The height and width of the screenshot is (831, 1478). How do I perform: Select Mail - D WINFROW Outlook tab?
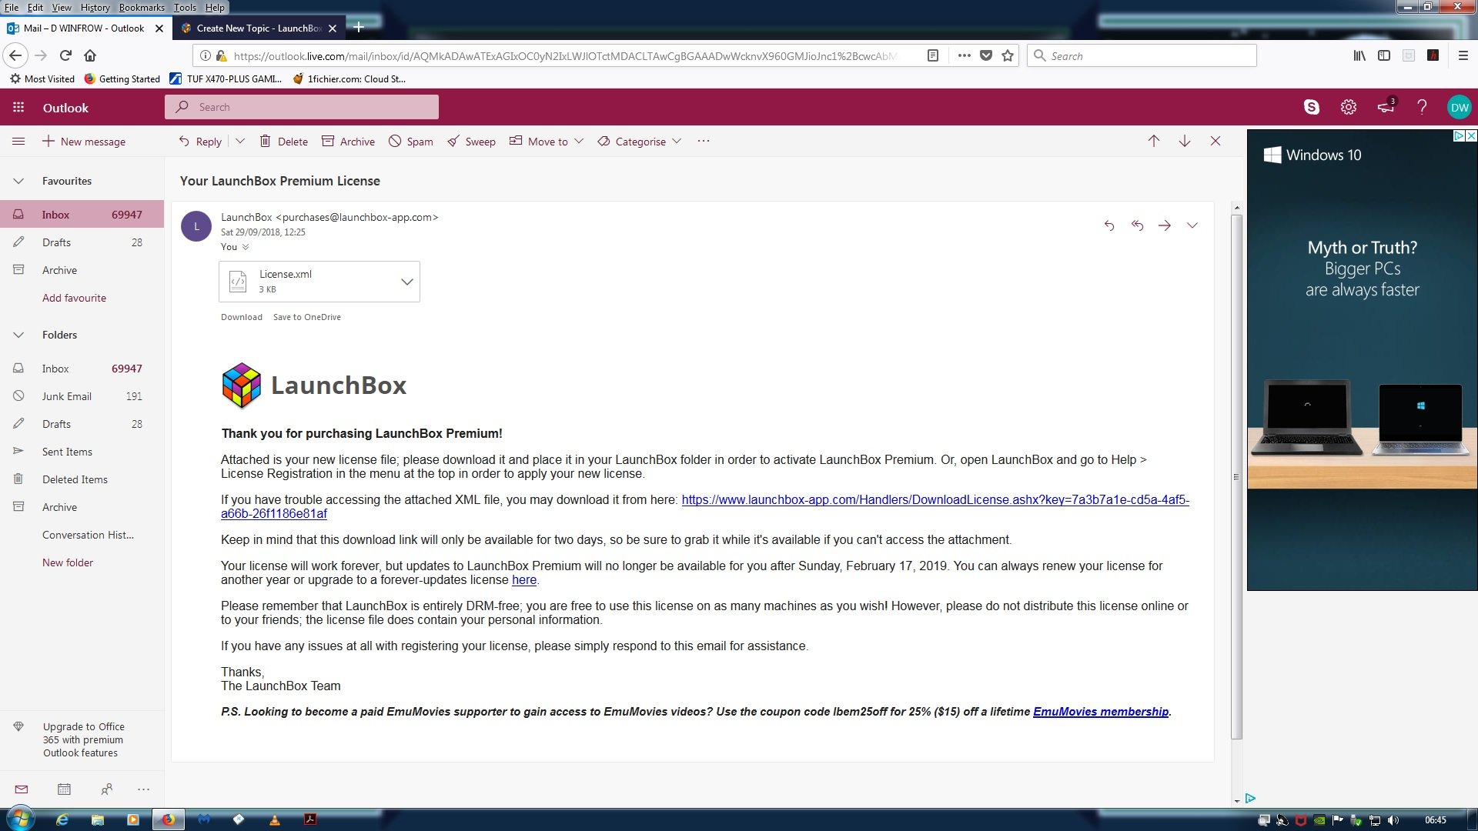84,28
